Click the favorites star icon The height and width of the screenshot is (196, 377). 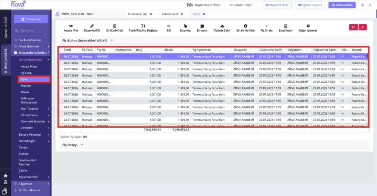click(6, 175)
